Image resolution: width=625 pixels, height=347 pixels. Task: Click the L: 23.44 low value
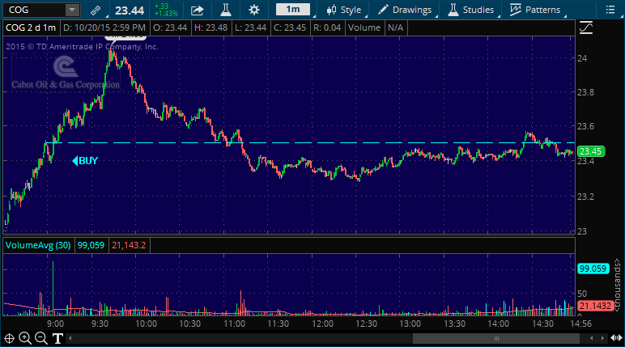(x=250, y=28)
